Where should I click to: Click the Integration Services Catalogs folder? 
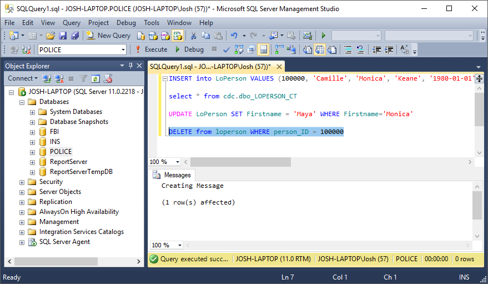(x=81, y=232)
